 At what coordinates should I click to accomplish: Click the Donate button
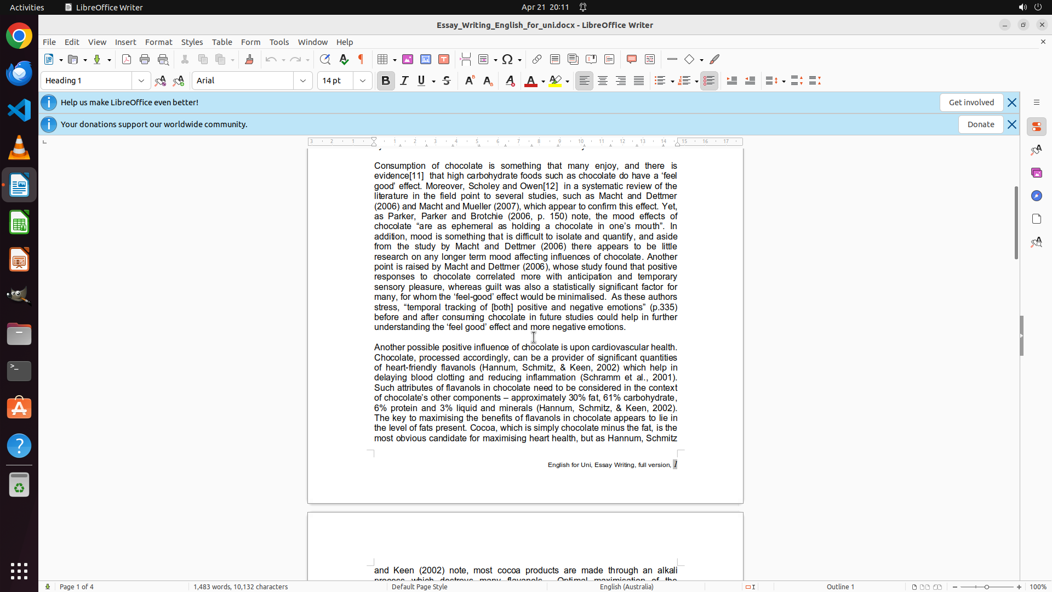[980, 124]
